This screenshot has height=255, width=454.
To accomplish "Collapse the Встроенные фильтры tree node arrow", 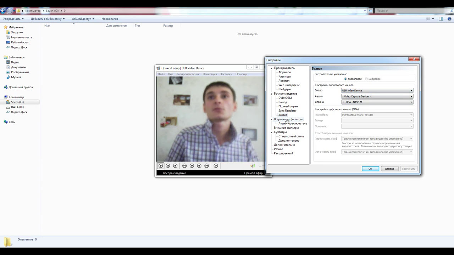I will [x=271, y=119].
